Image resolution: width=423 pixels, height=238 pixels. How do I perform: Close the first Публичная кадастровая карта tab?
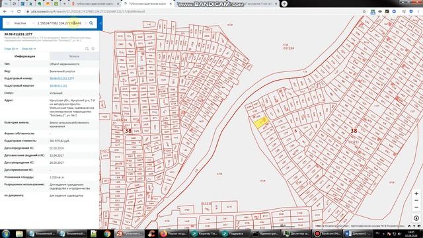[x=118, y=4]
